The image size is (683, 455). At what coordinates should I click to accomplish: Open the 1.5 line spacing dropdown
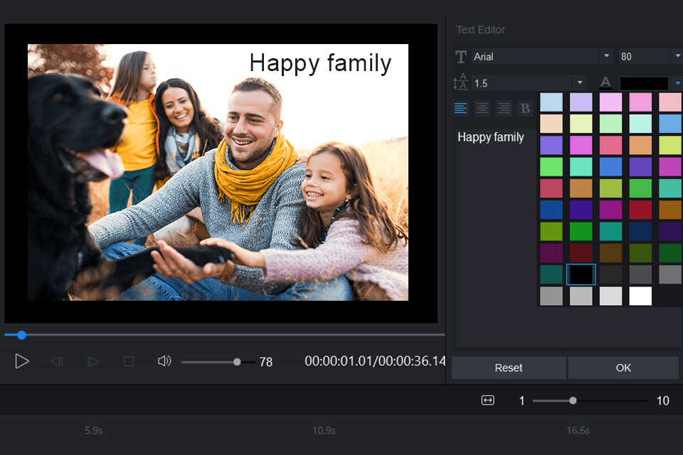580,83
